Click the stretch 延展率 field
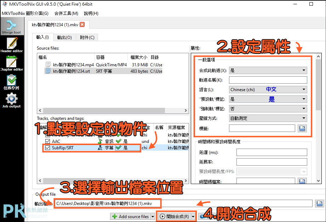This screenshot has width=326, height=222. pyautogui.click(x=271, y=162)
